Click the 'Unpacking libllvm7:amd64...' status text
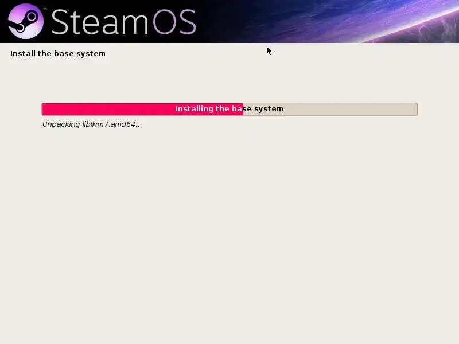 click(x=92, y=124)
